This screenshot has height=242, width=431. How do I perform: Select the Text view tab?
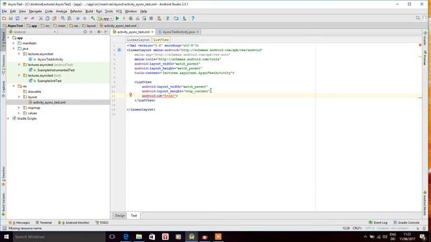coord(134,216)
